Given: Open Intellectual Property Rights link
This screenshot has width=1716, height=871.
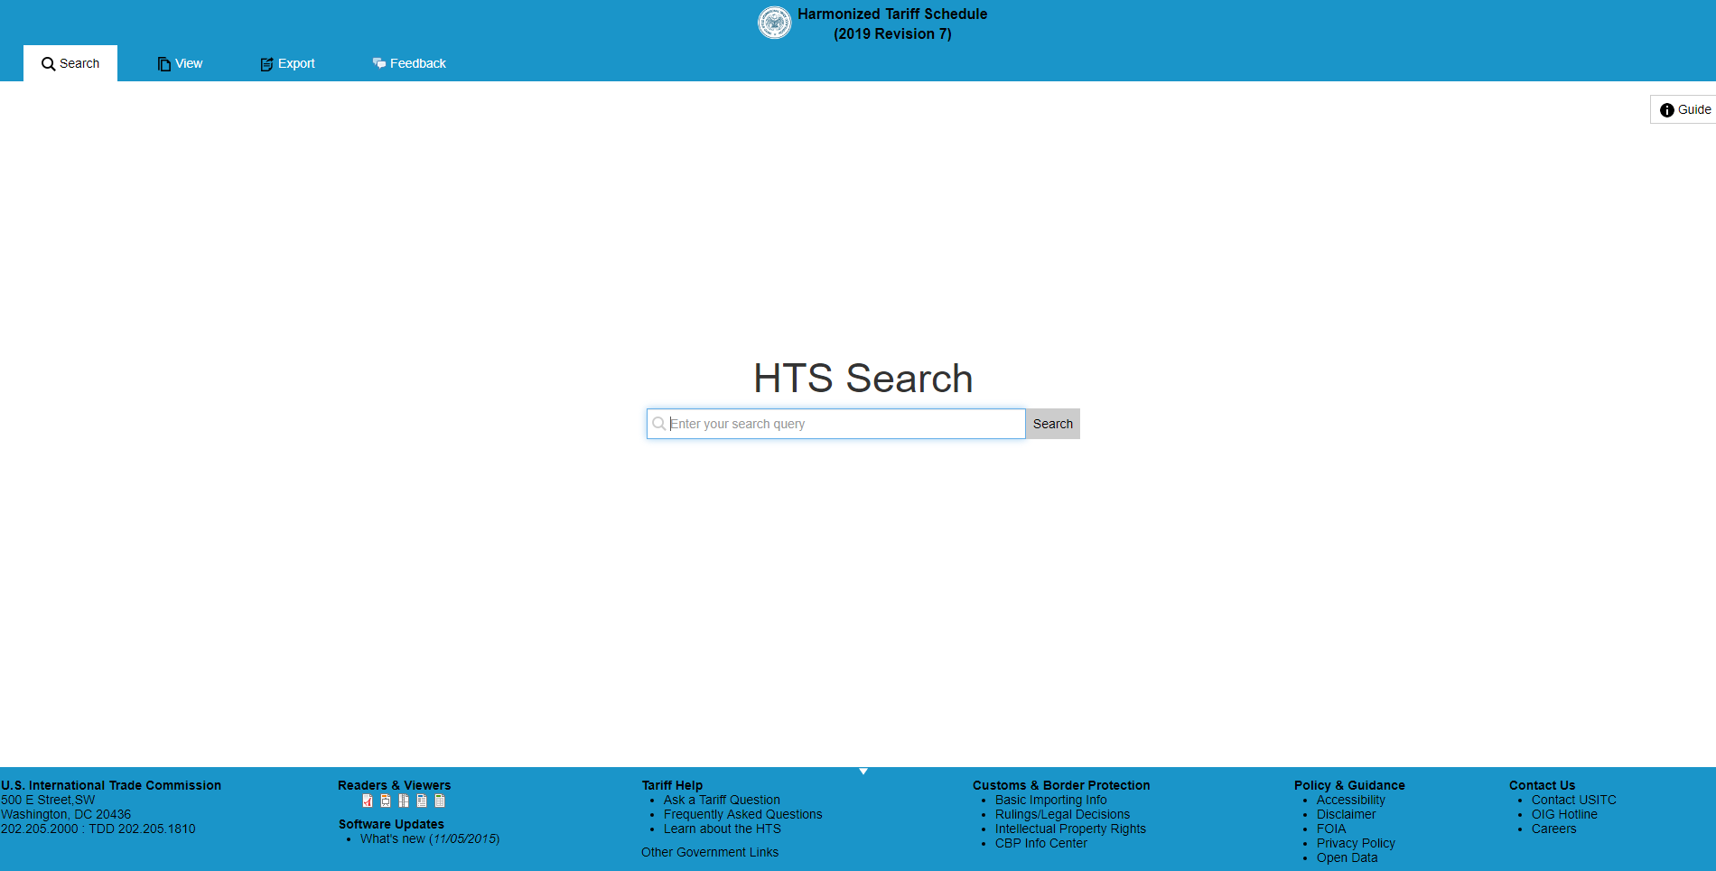Looking at the screenshot, I should click(1070, 829).
